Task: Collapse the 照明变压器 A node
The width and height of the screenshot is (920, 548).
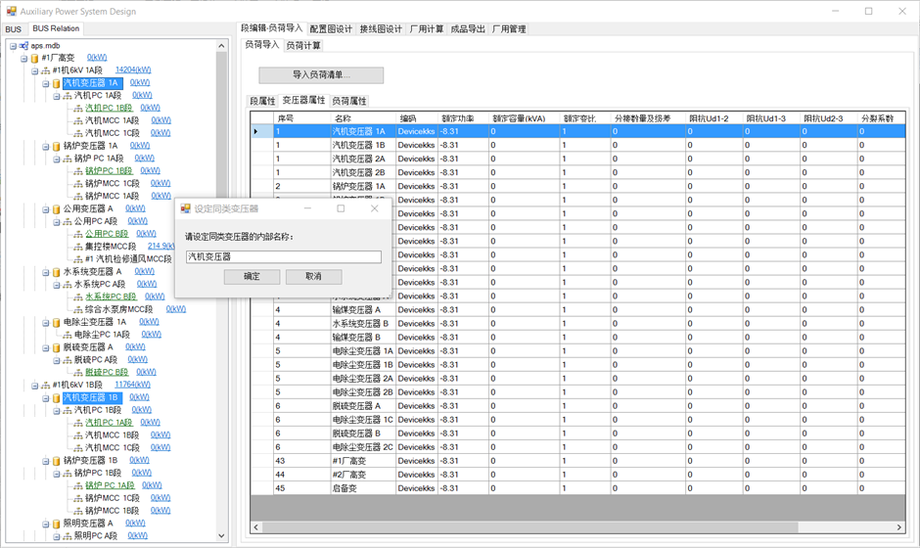Action: pos(46,524)
